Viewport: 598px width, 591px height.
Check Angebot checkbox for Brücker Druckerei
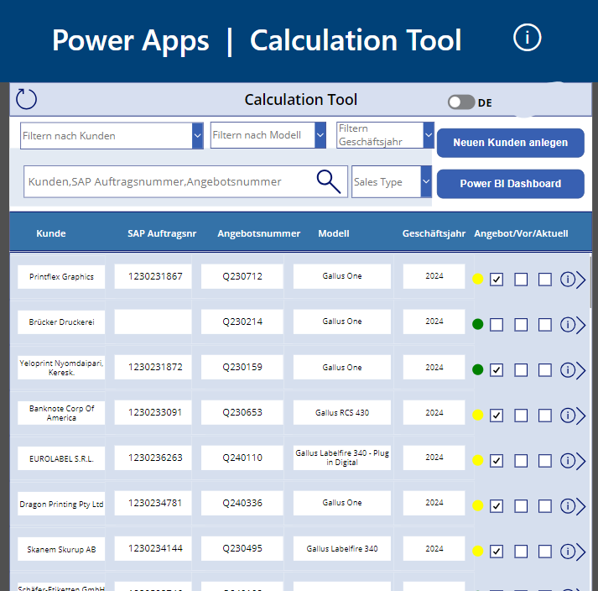497,325
